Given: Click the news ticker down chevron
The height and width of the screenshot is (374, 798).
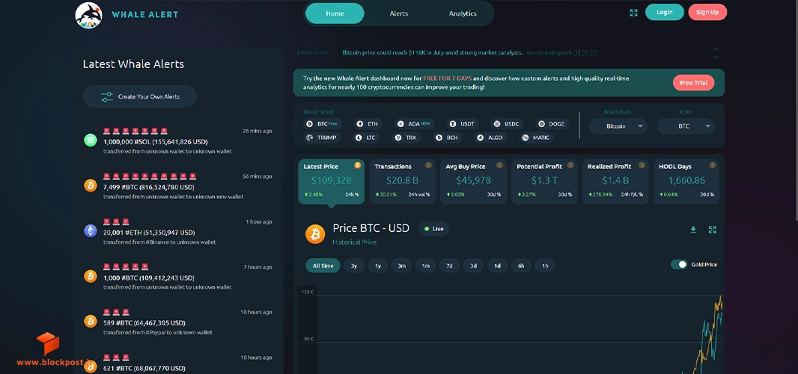Looking at the screenshot, I should [716, 57].
